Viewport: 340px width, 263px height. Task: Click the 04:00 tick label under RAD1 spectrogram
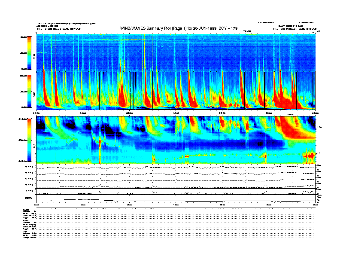pos(83,113)
